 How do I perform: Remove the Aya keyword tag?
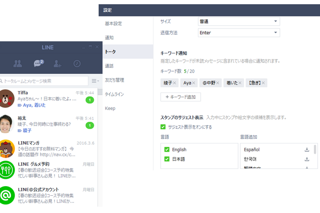tap(193, 83)
